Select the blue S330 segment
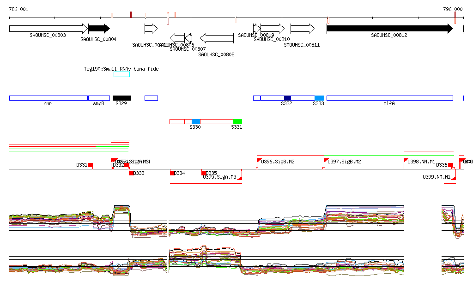 196,121
